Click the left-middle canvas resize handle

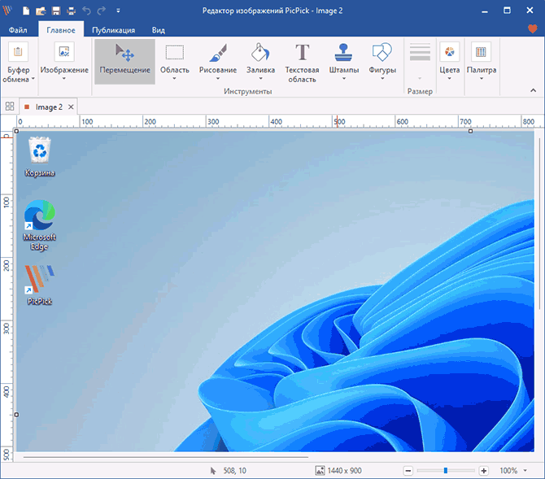16,414
